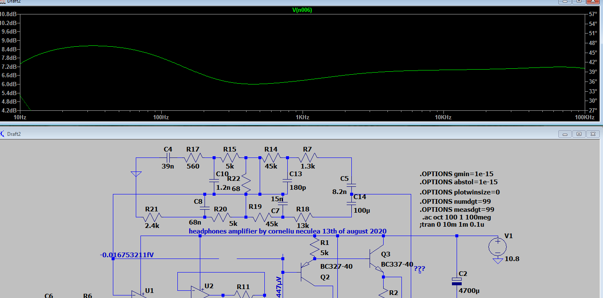Click the 57° label on phase axis
The height and width of the screenshot is (298, 603).
pyautogui.click(x=593, y=14)
